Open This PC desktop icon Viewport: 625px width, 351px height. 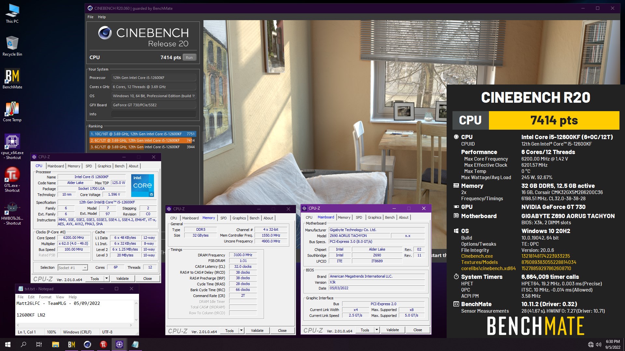(x=12, y=13)
